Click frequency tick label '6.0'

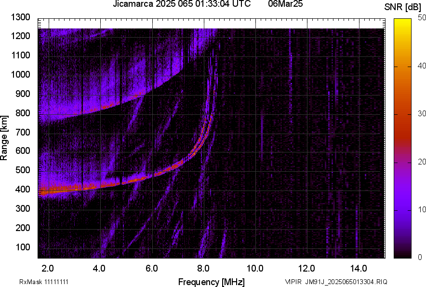(x=152, y=269)
